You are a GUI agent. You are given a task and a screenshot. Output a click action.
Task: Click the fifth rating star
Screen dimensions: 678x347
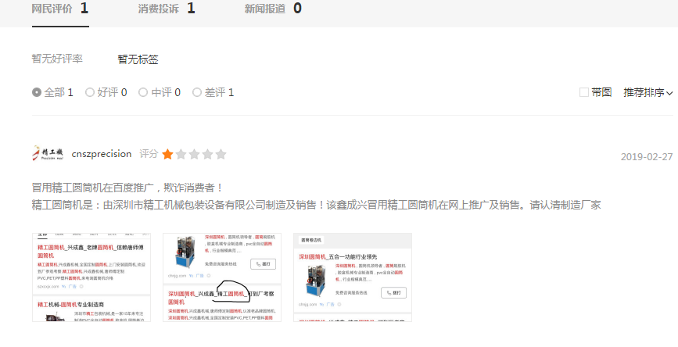221,155
